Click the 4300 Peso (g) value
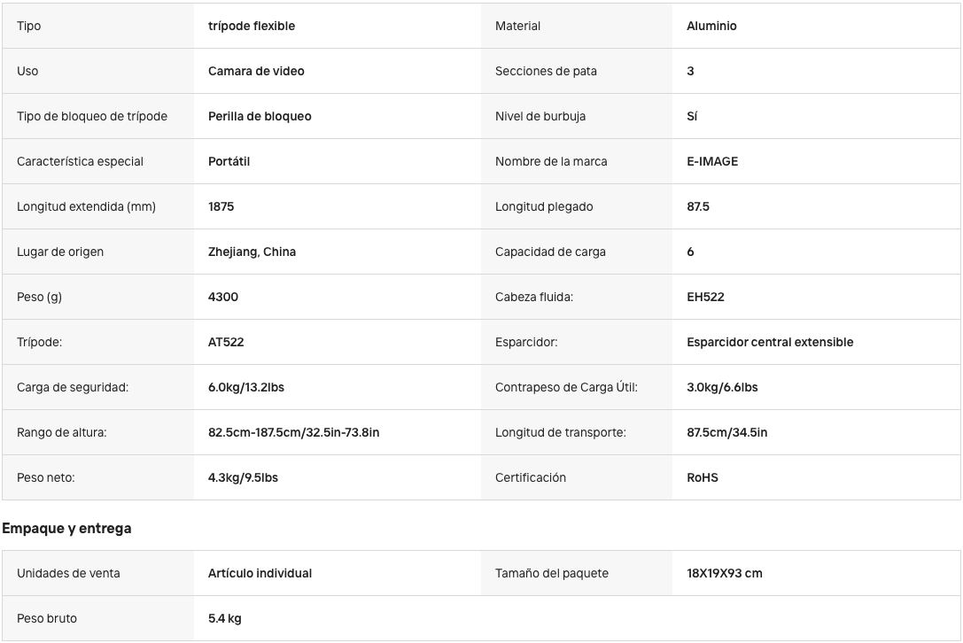Image resolution: width=963 pixels, height=643 pixels. coord(223,298)
